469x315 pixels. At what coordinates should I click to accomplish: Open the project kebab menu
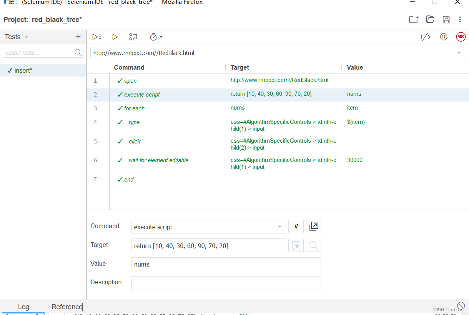click(460, 20)
